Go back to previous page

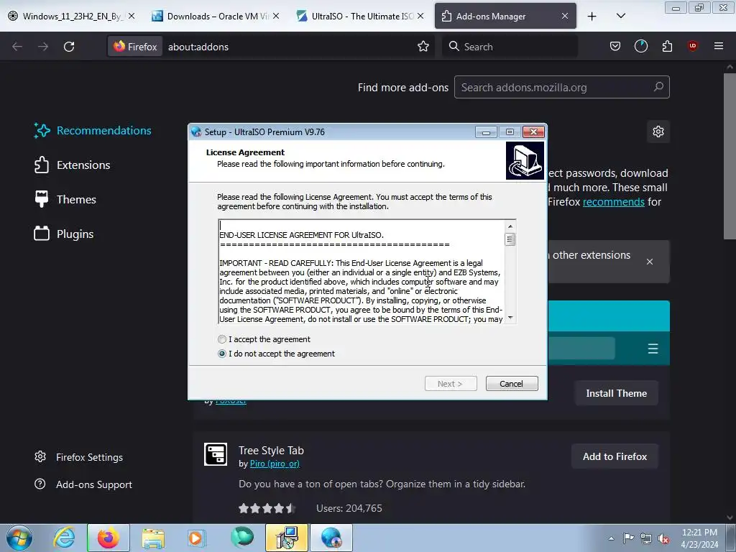pos(17,47)
